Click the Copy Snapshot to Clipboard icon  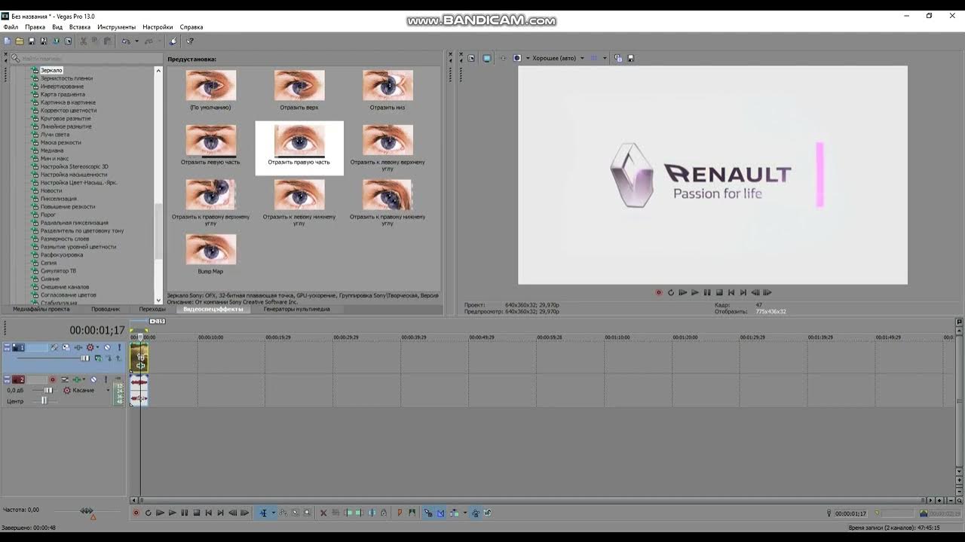618,58
